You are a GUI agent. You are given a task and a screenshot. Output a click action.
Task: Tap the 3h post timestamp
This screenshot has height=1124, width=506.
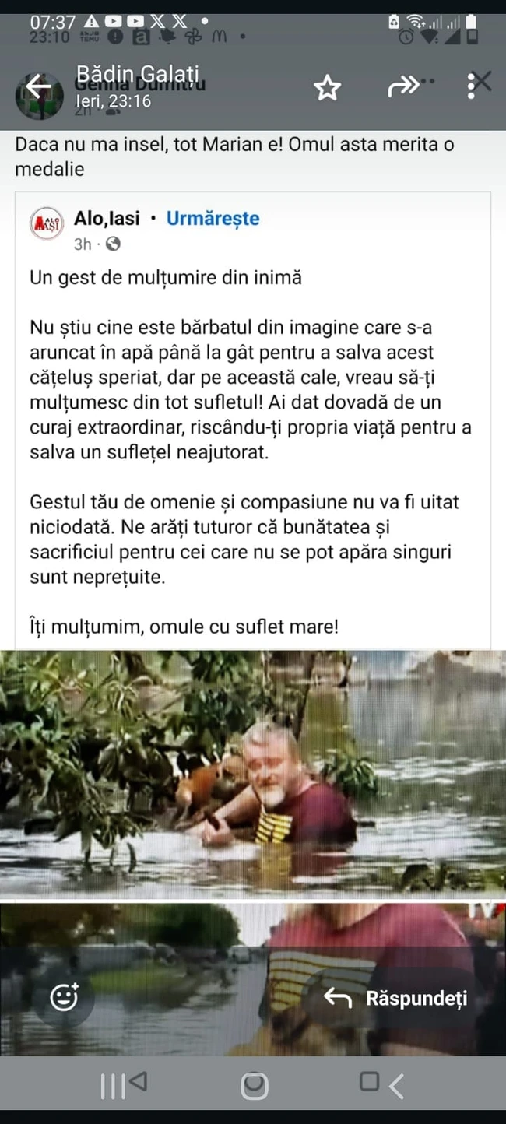[x=83, y=244]
